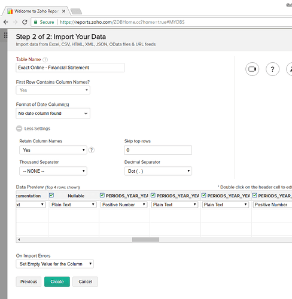The height and width of the screenshot is (299, 292).
Task: Click the Step 2 of 2 heading
Action: coord(61,36)
